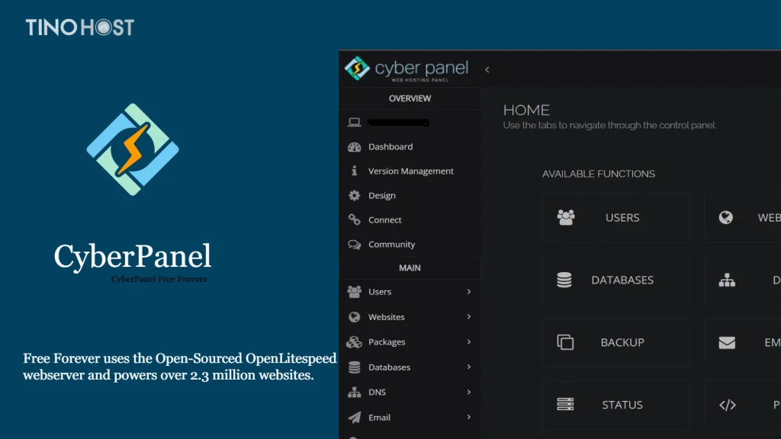Click the 'powers over 2.3 million websites' text
781x439 pixels.
[214, 375]
